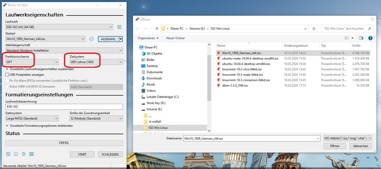
Task: Select Bilder in the navigation tree
Action: [148, 60]
